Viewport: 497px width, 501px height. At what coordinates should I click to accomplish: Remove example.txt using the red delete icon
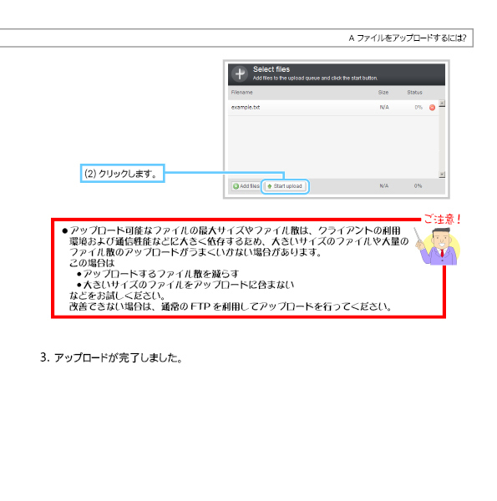click(x=432, y=108)
